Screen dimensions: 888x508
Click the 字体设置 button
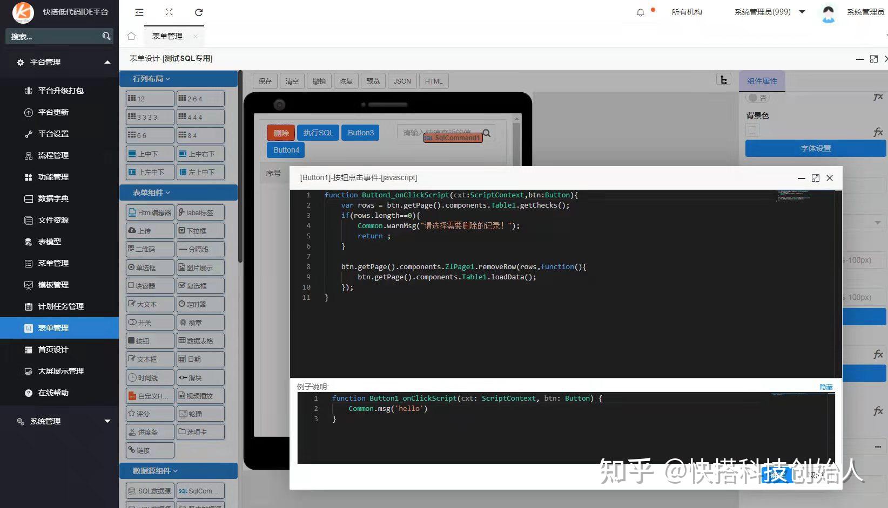[x=816, y=148]
